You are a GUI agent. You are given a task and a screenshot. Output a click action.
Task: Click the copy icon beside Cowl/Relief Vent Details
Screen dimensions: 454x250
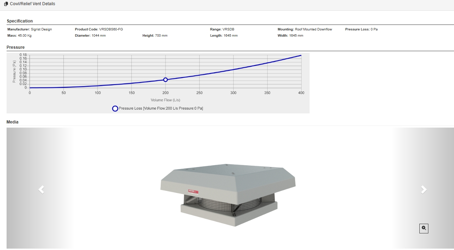(6, 4)
